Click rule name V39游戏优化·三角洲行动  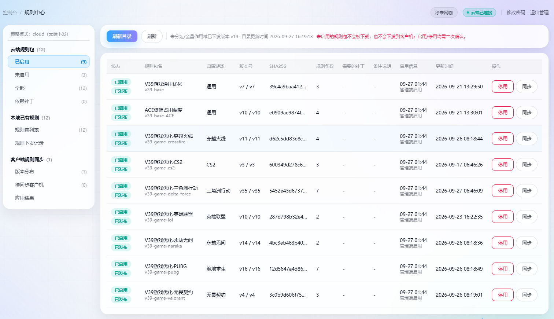point(171,188)
